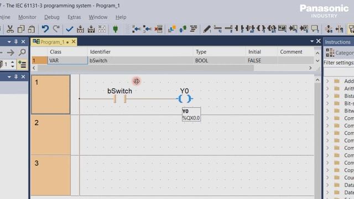Click the Redo arrow icon
Viewport: 354px width, 199px height.
point(56,29)
